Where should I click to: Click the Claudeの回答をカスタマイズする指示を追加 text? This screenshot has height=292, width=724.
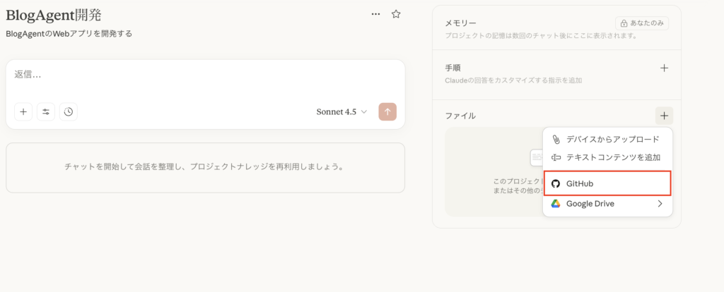point(513,80)
